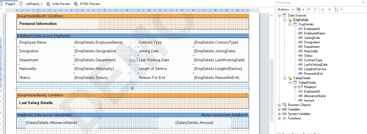The width and height of the screenshot is (367, 134).
Task: Select the DataBand2 header bar
Action: 133,115
